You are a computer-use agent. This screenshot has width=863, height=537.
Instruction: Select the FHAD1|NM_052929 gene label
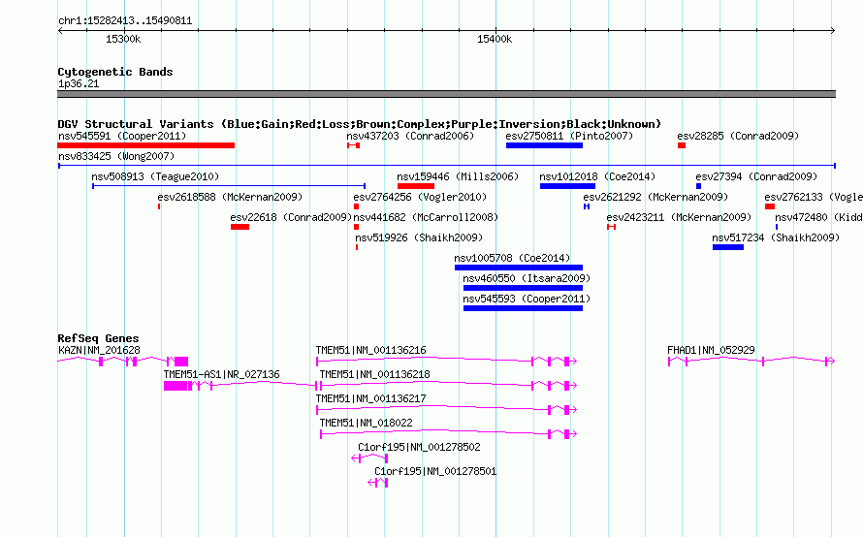tap(711, 350)
